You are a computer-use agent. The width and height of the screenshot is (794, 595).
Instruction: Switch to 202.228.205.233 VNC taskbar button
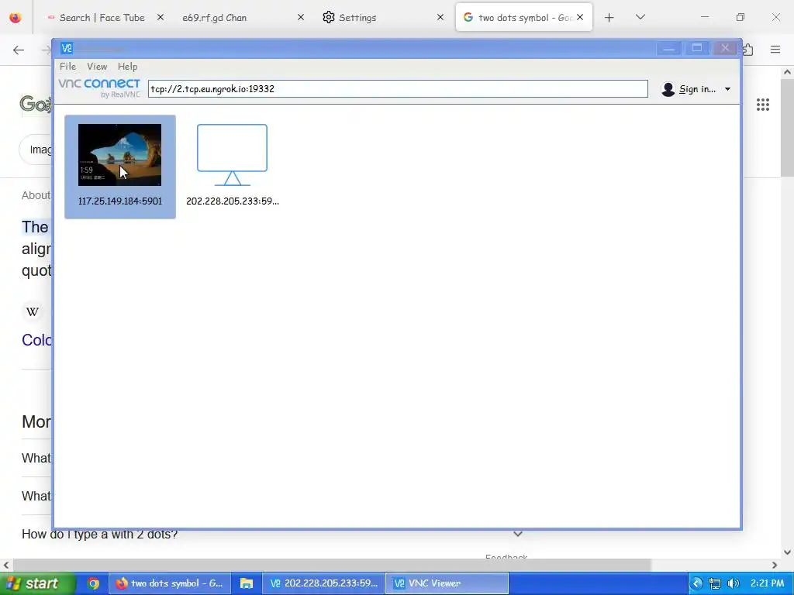[323, 583]
